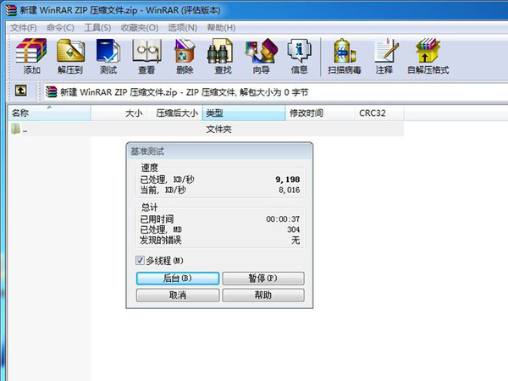508x381 pixels.
Task: Open the 选项(N) menu
Action: [182, 28]
